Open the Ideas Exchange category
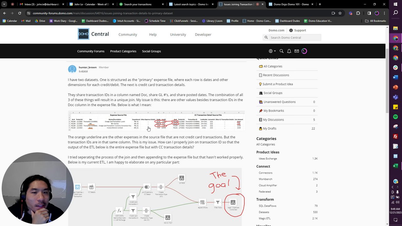 click(268, 159)
